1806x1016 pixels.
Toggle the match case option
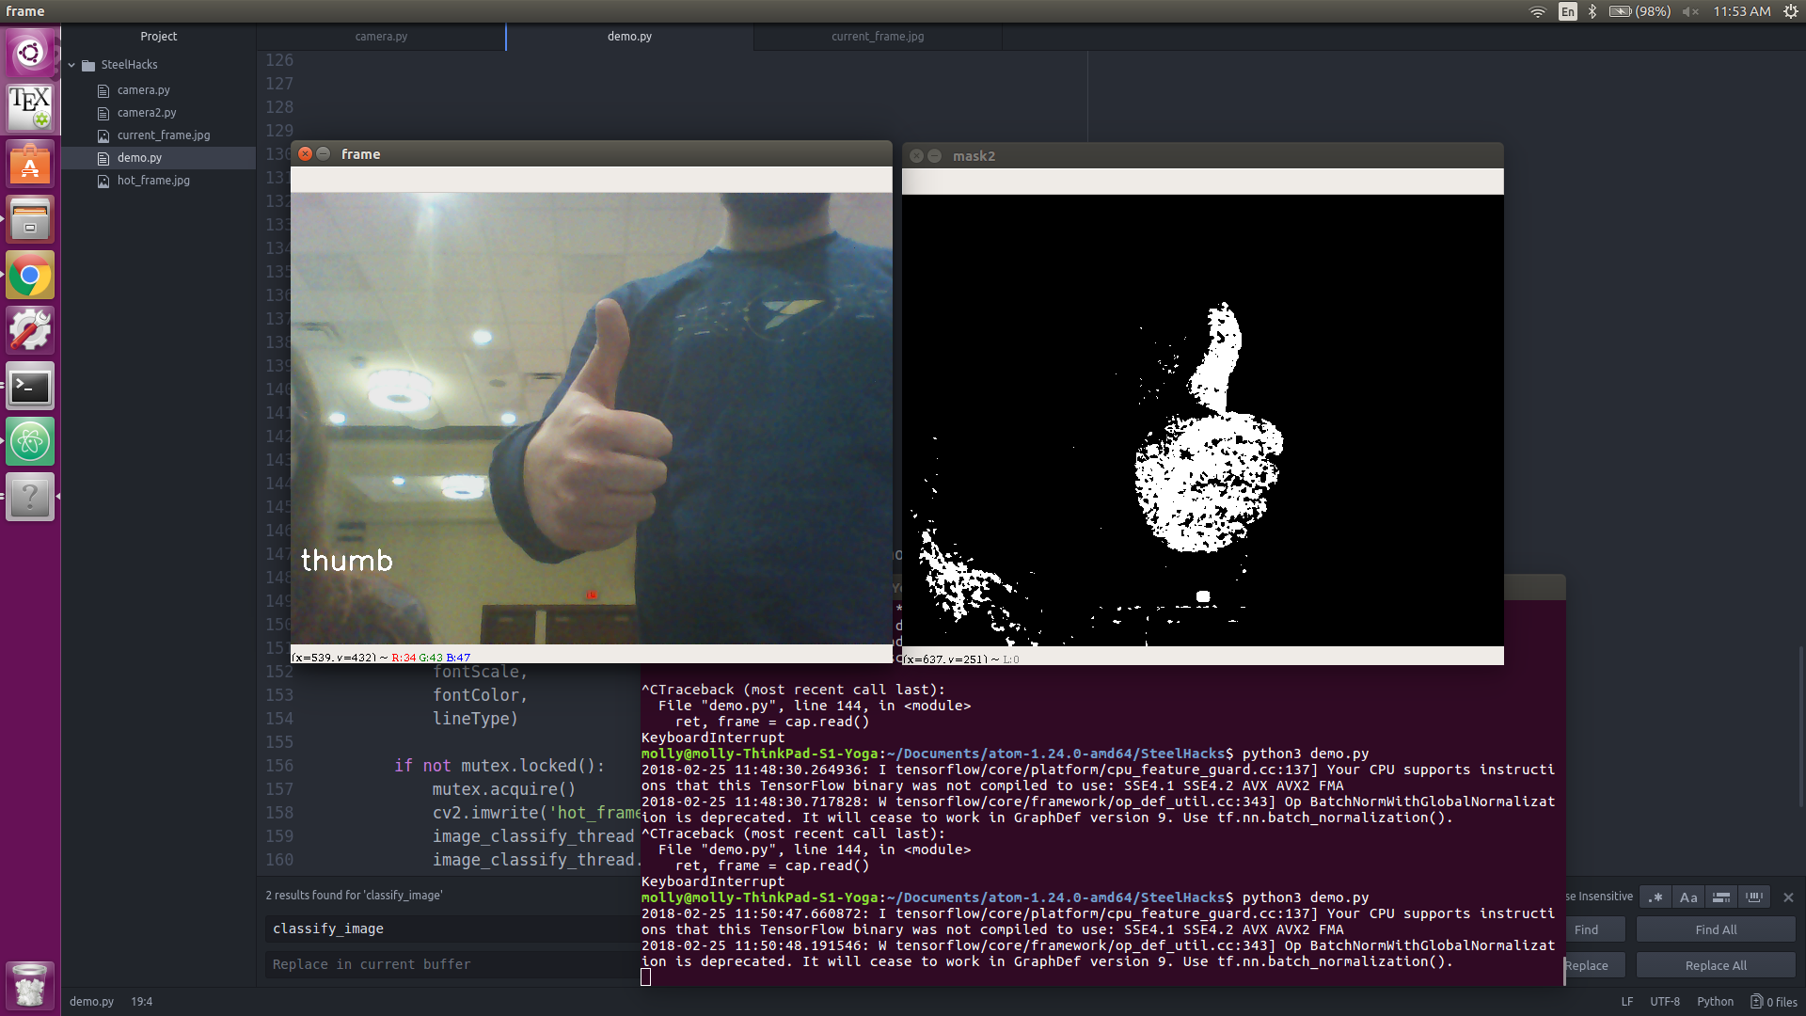click(x=1688, y=897)
